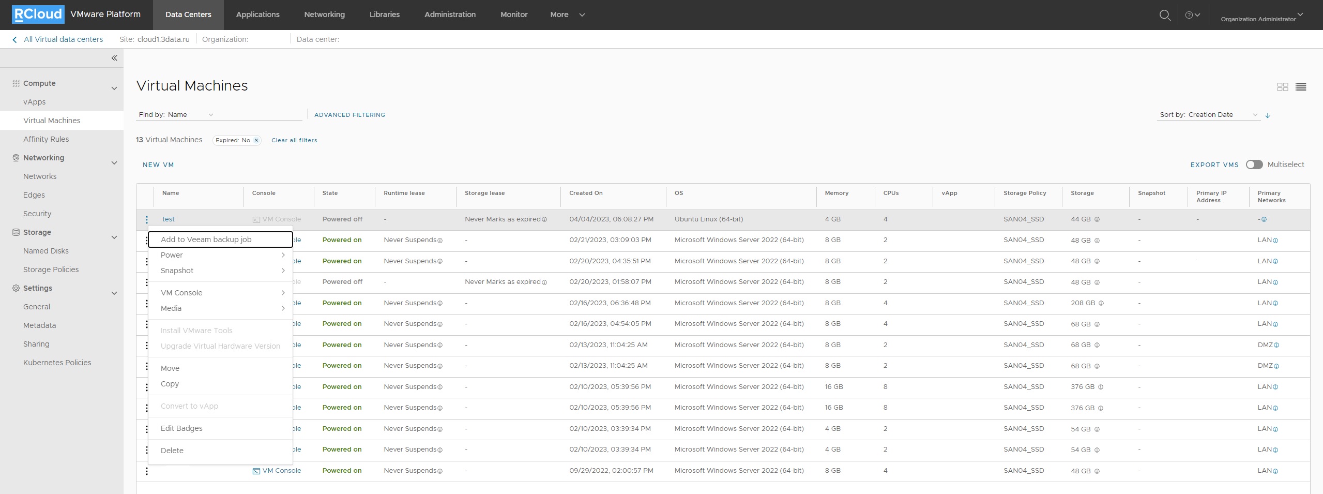Open the Networking top tab
This screenshot has height=494, width=1323.
[x=324, y=14]
